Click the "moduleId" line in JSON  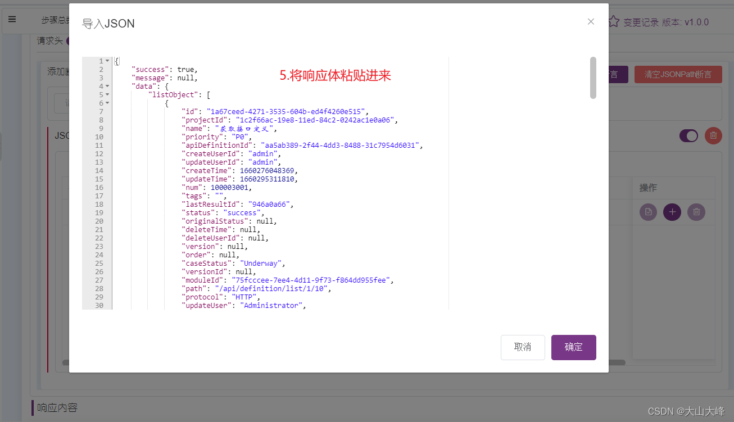coord(288,280)
